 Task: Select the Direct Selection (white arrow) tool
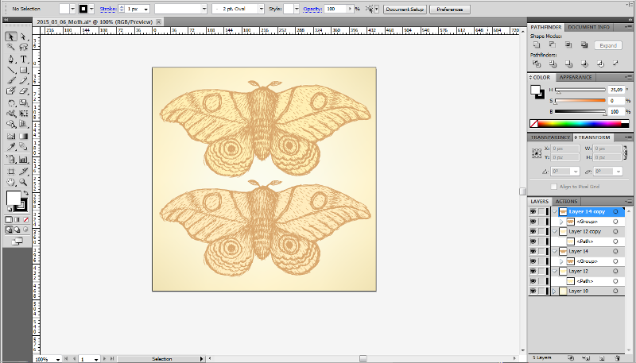pyautogui.click(x=24, y=37)
